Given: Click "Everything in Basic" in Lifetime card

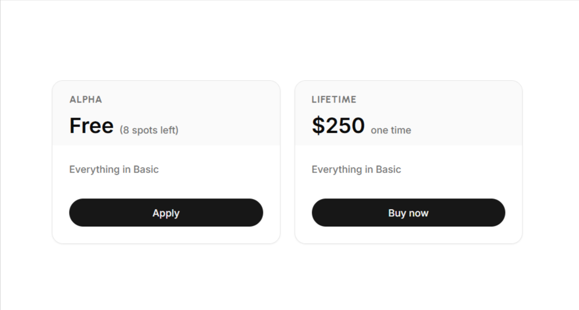Looking at the screenshot, I should [356, 169].
